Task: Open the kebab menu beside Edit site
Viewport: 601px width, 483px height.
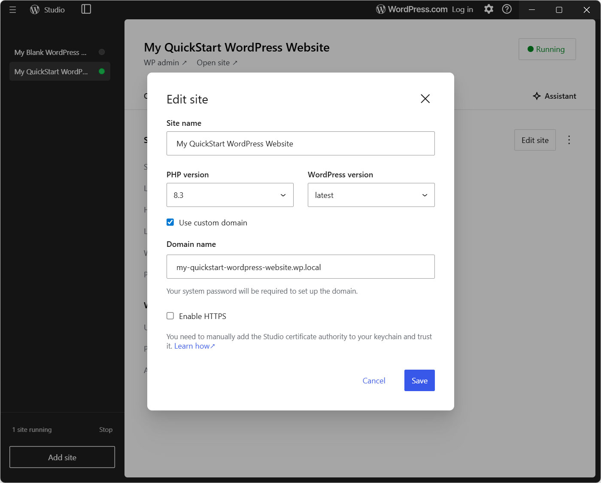Action: (x=569, y=140)
